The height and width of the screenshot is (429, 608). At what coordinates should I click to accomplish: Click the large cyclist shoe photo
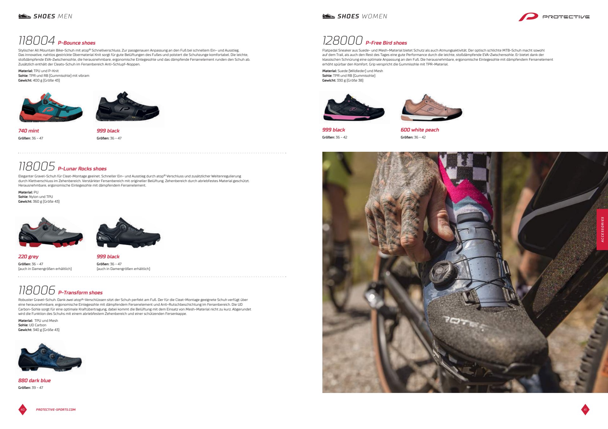[465, 272]
